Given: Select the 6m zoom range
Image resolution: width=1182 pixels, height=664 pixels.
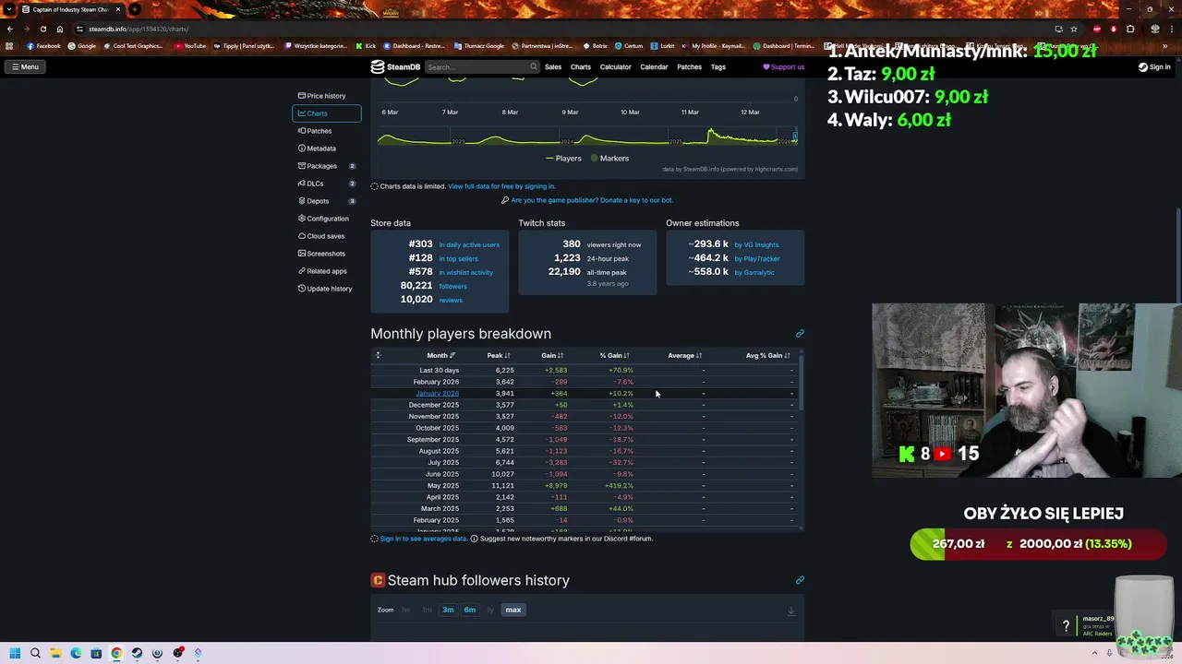Looking at the screenshot, I should pos(470,610).
